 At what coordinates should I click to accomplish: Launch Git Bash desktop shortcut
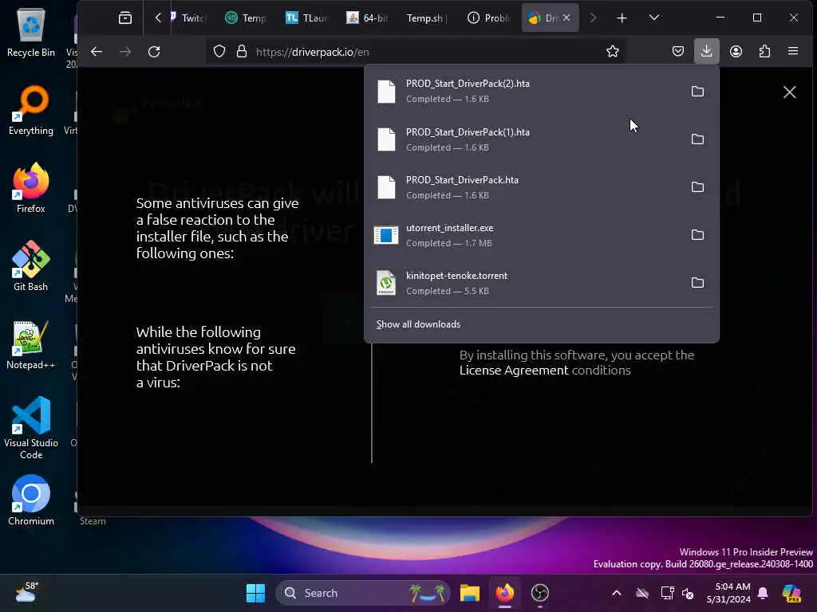click(31, 266)
